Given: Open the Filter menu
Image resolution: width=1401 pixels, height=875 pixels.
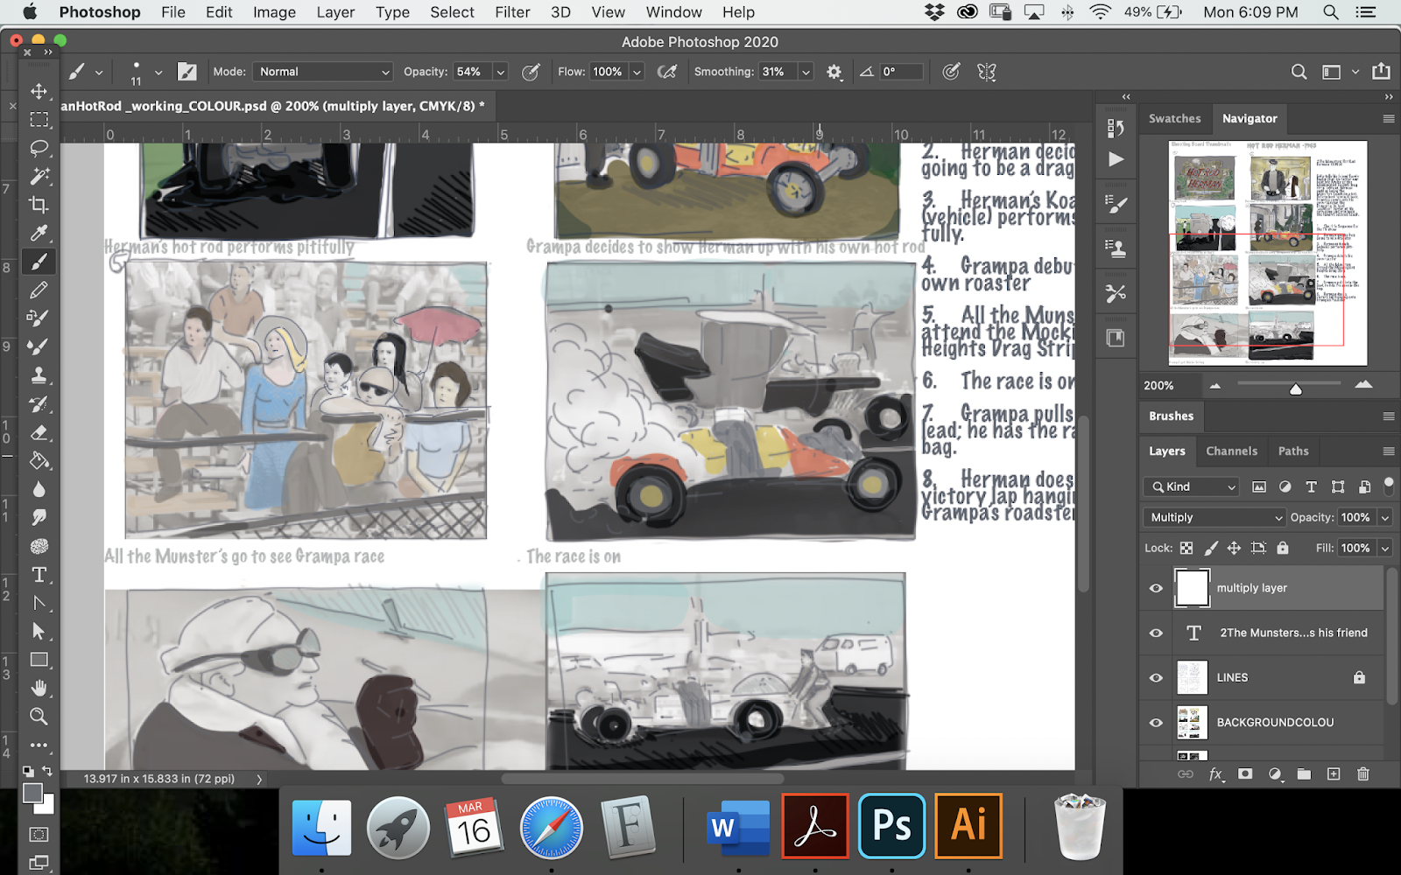Looking at the screenshot, I should point(512,12).
